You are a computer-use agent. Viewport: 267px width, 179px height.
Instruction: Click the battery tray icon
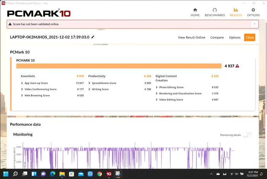tap(242, 174)
